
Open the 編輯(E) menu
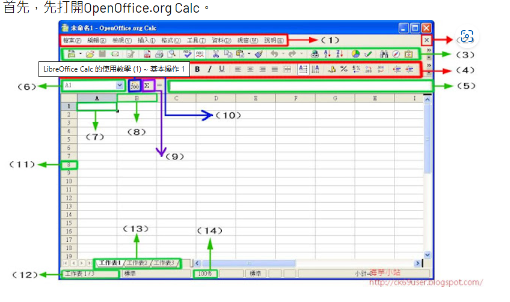click(x=97, y=40)
